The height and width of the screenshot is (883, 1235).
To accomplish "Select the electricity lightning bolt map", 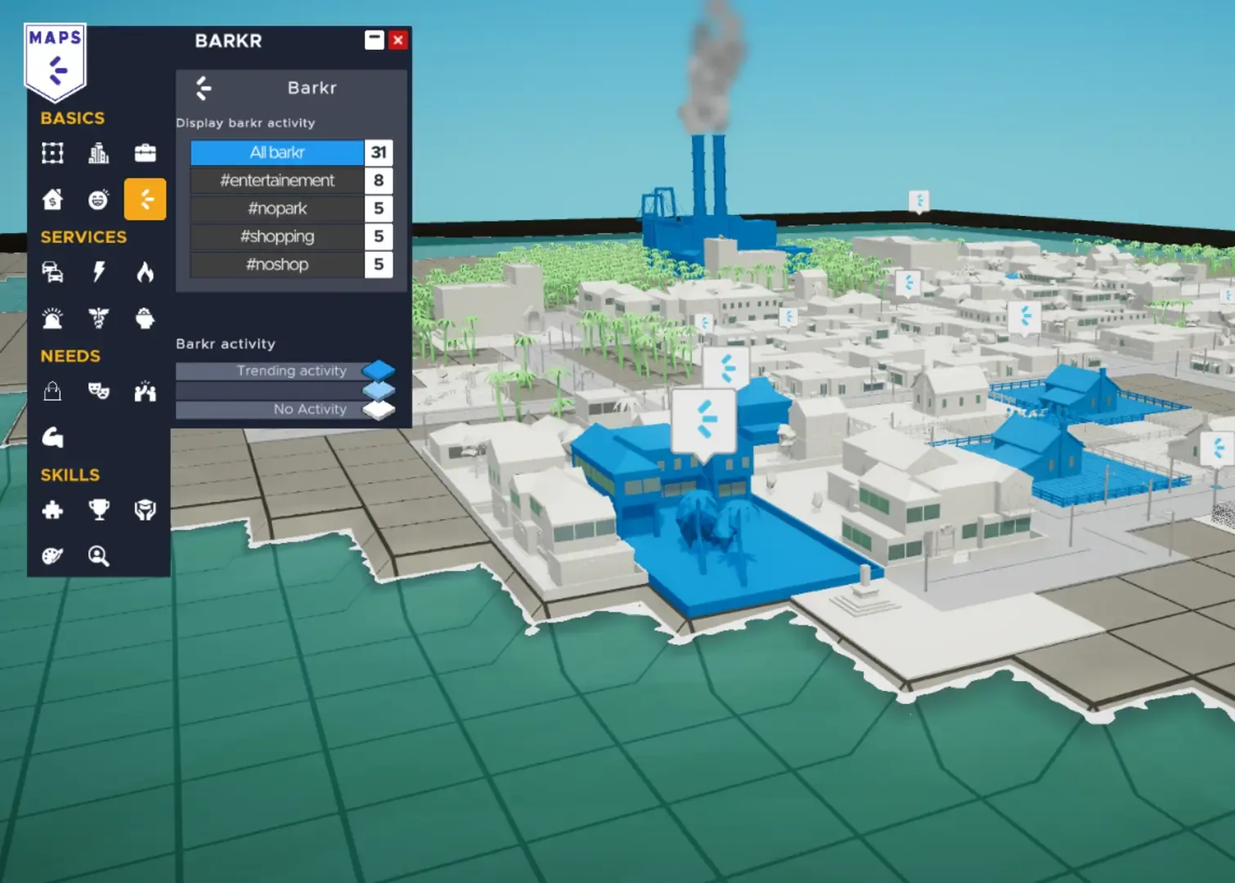I will 99,272.
